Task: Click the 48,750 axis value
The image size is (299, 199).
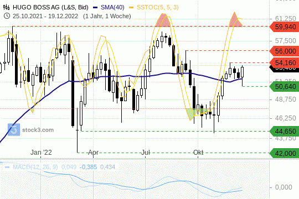Action: [x=286, y=99]
